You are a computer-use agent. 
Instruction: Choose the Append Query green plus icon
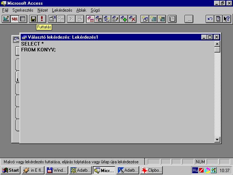124,19
